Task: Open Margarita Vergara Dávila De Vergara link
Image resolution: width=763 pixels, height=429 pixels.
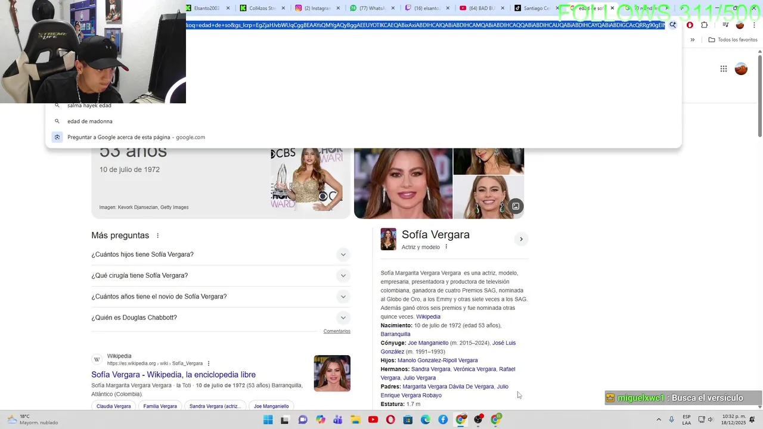Action: (448, 387)
